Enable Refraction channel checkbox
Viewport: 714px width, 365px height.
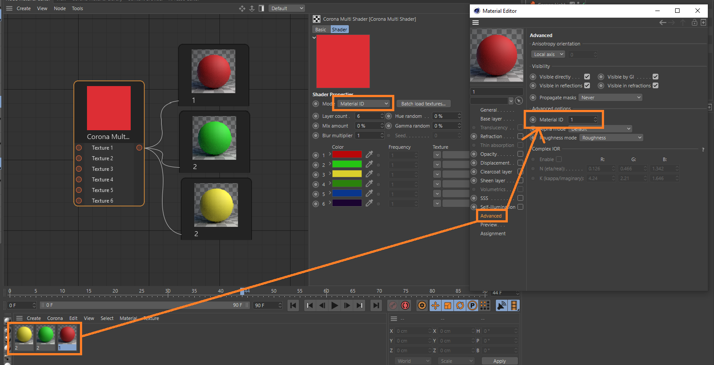coord(520,136)
